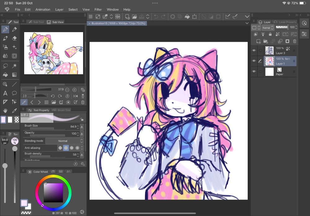Open the canvas tab list chevron
This screenshot has width=310, height=216.
[x=247, y=23]
